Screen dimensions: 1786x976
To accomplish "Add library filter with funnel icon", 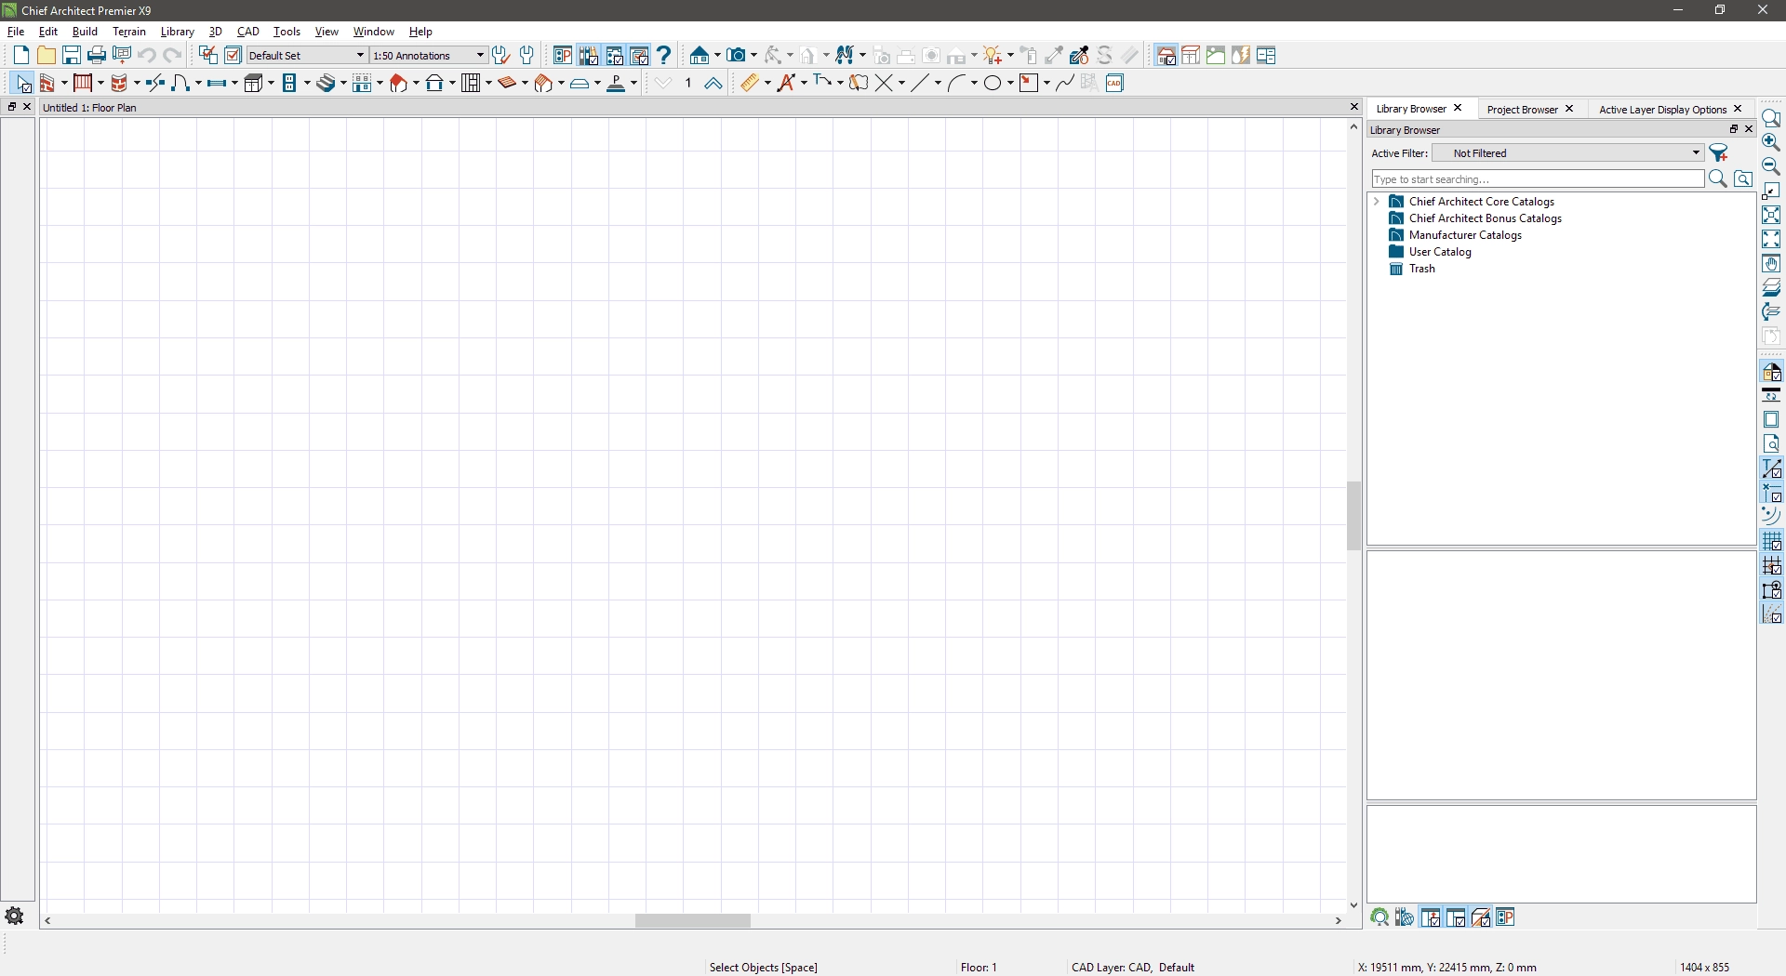I will tap(1719, 153).
